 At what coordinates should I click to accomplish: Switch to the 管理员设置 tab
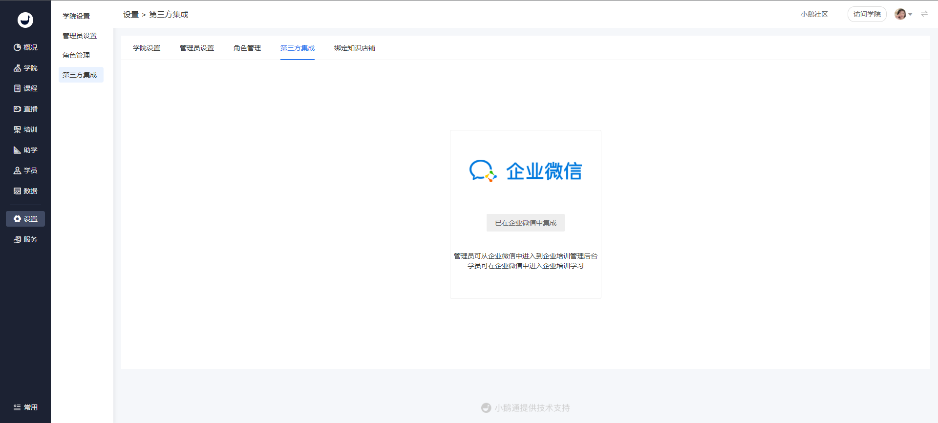(197, 48)
